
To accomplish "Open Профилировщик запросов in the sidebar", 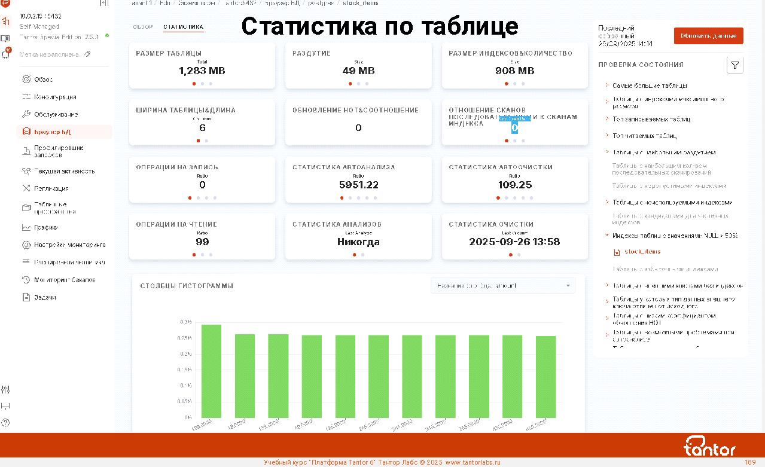I will [x=58, y=151].
